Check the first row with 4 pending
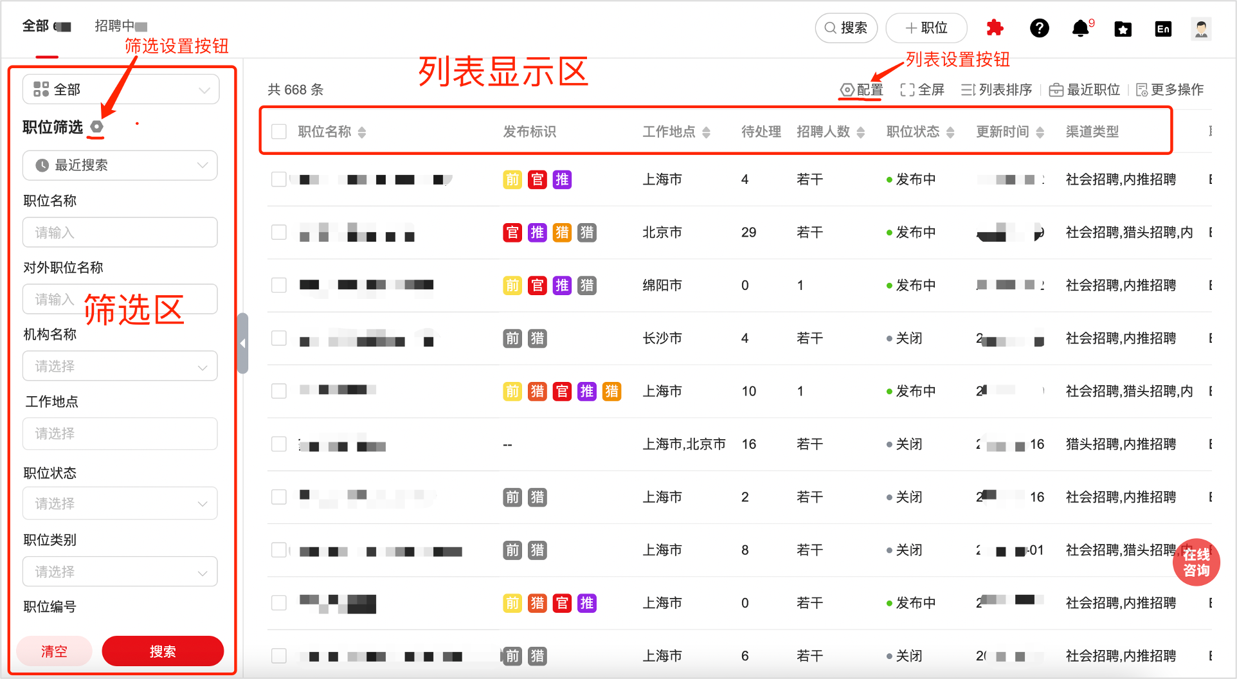Screen dimensions: 1237x679 (279, 179)
